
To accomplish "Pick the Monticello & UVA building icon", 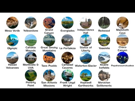I will tap(31, 58).
